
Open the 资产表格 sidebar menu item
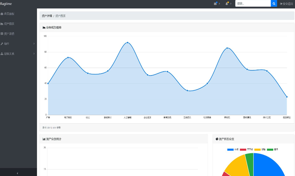(x=19, y=34)
